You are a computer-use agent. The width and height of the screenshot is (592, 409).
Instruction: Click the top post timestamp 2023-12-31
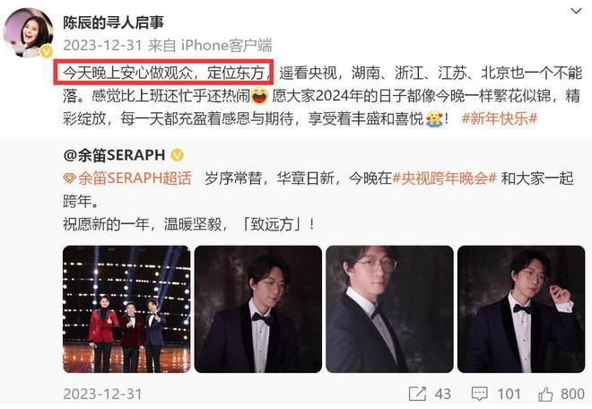(x=102, y=46)
